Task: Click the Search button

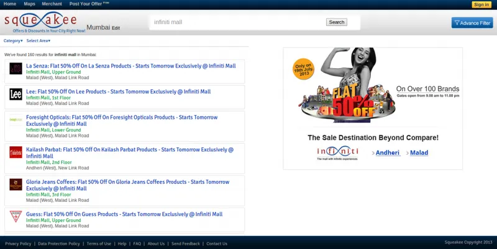Action: pyautogui.click(x=336, y=22)
